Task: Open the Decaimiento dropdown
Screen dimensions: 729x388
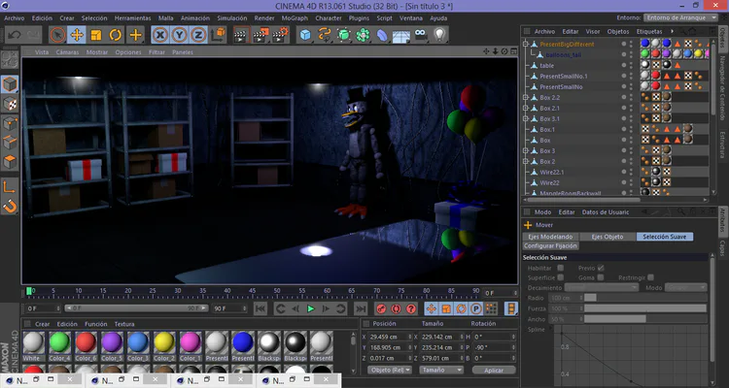Action: pos(602,288)
